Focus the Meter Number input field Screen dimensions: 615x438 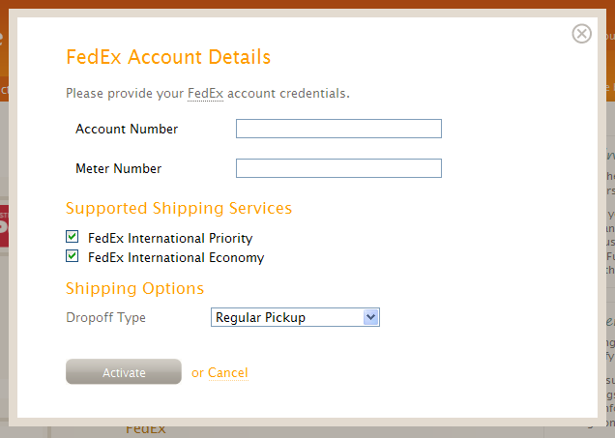338,168
